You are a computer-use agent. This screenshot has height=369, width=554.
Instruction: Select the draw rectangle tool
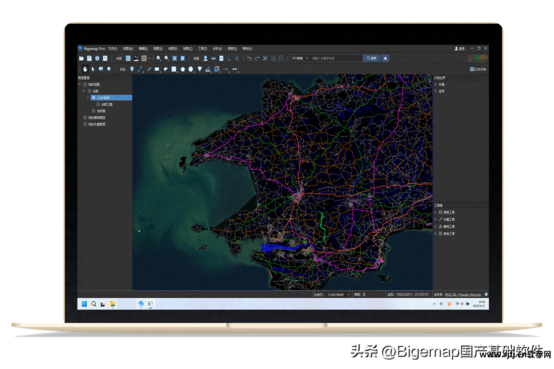[x=157, y=69]
